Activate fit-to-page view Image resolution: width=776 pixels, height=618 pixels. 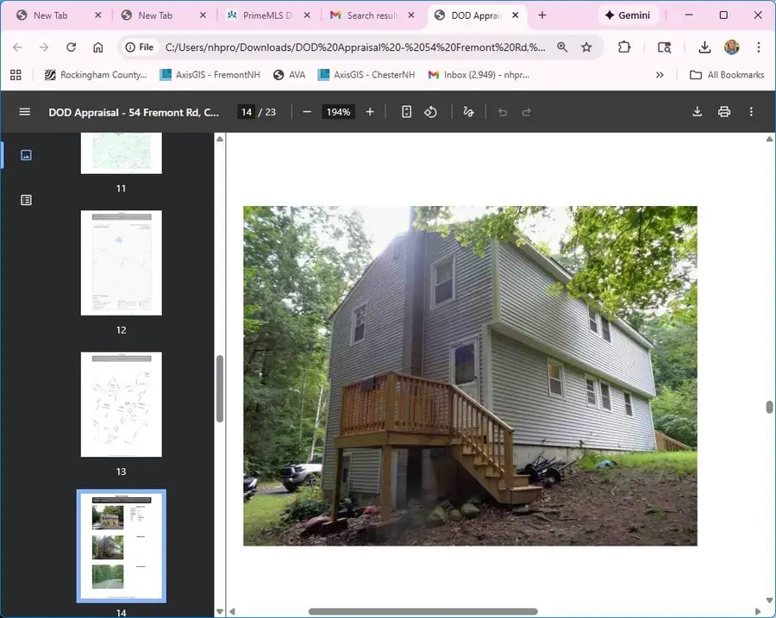(x=405, y=111)
